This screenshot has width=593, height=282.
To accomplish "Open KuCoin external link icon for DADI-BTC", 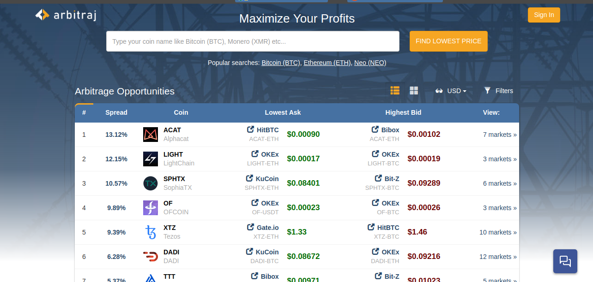I will pos(249,252).
